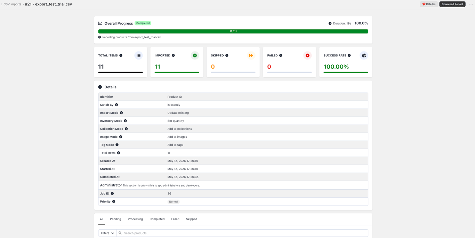Click the info icon beside Inventory Mode
Image resolution: width=475 pixels, height=238 pixels.
pyautogui.click(x=126, y=121)
